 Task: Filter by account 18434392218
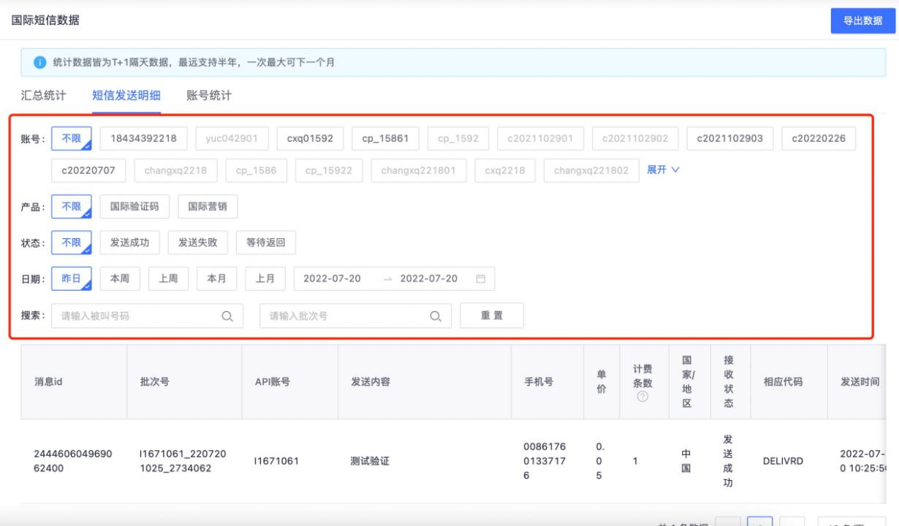coord(144,139)
